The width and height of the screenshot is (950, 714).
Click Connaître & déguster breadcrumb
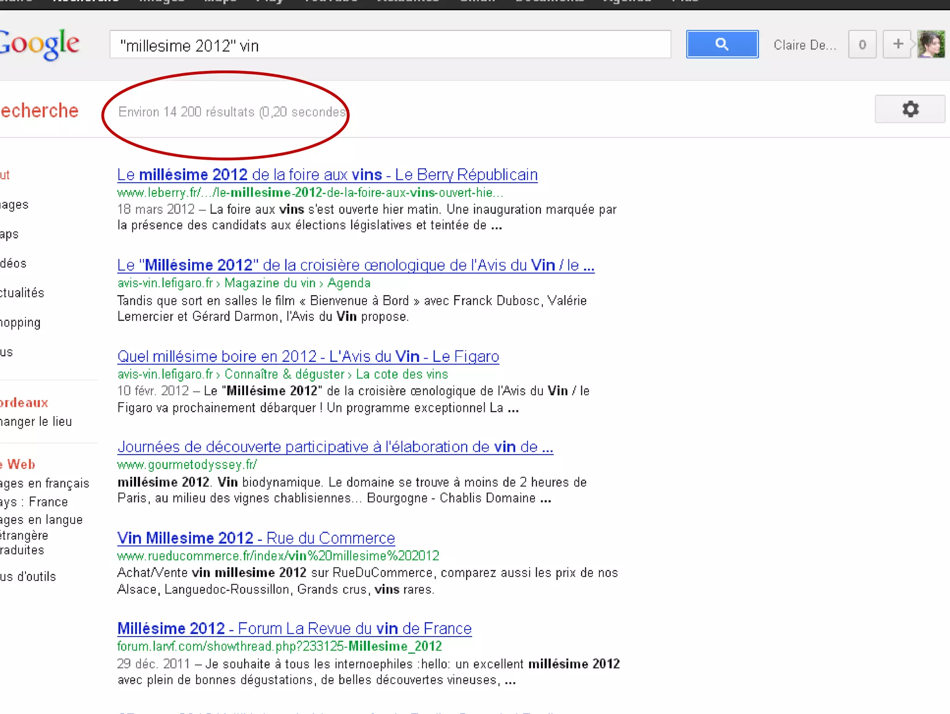pos(284,374)
